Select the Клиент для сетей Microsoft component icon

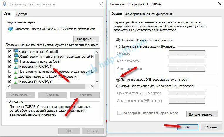pyautogui.click(x=16, y=51)
